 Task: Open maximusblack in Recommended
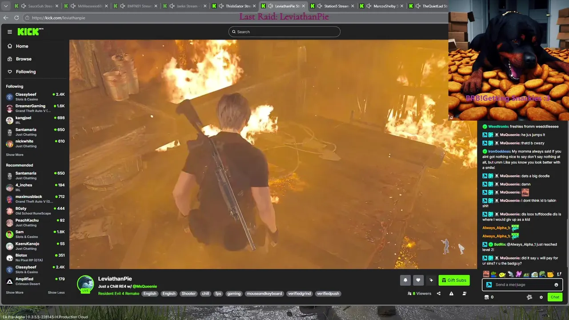(x=35, y=199)
